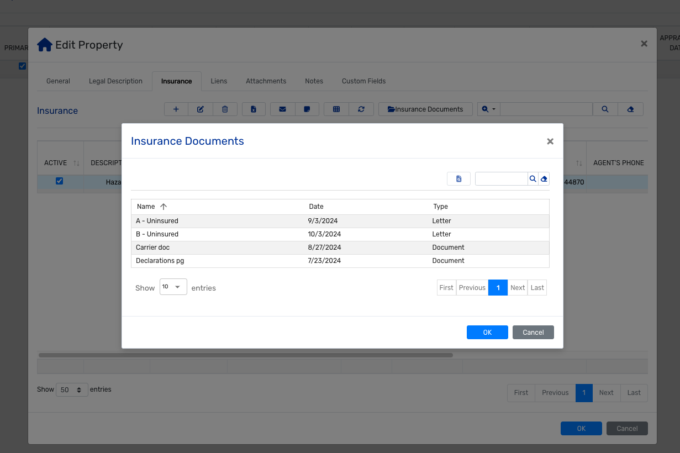Click the Excel export file icon
The height and width of the screenshot is (453, 680).
click(254, 109)
